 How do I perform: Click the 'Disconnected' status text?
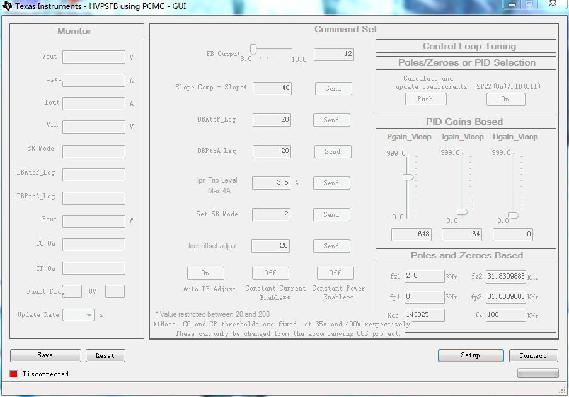[x=46, y=374]
